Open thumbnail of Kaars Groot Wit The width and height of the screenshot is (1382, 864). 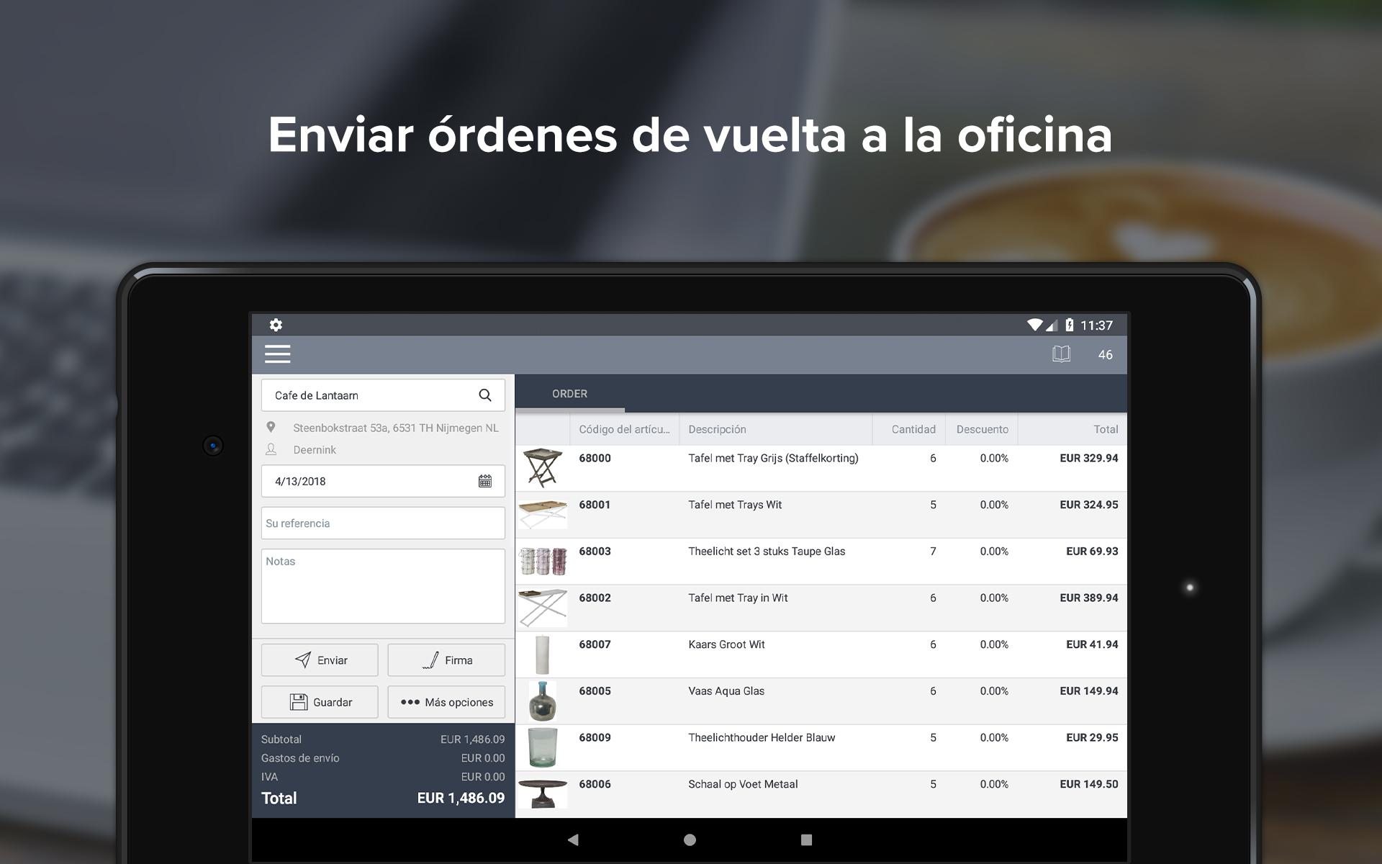click(x=543, y=654)
